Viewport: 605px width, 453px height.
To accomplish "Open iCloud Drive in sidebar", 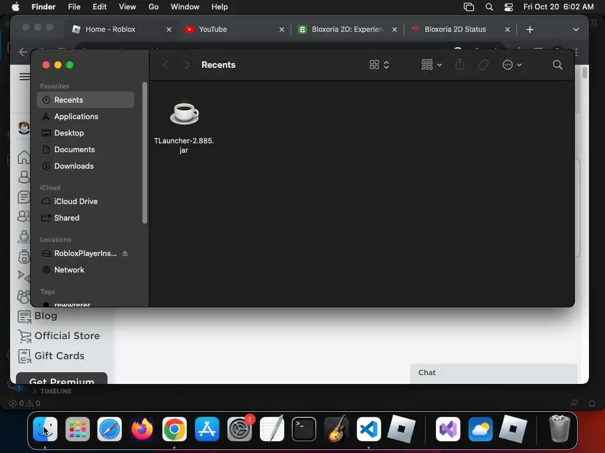I will 85,202.
